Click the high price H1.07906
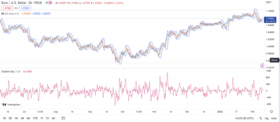The image size is (280, 122). (x=73, y=3)
